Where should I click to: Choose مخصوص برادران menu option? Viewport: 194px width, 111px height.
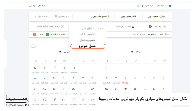tap(87, 34)
